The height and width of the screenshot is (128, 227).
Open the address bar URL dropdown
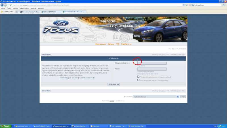[184, 5]
